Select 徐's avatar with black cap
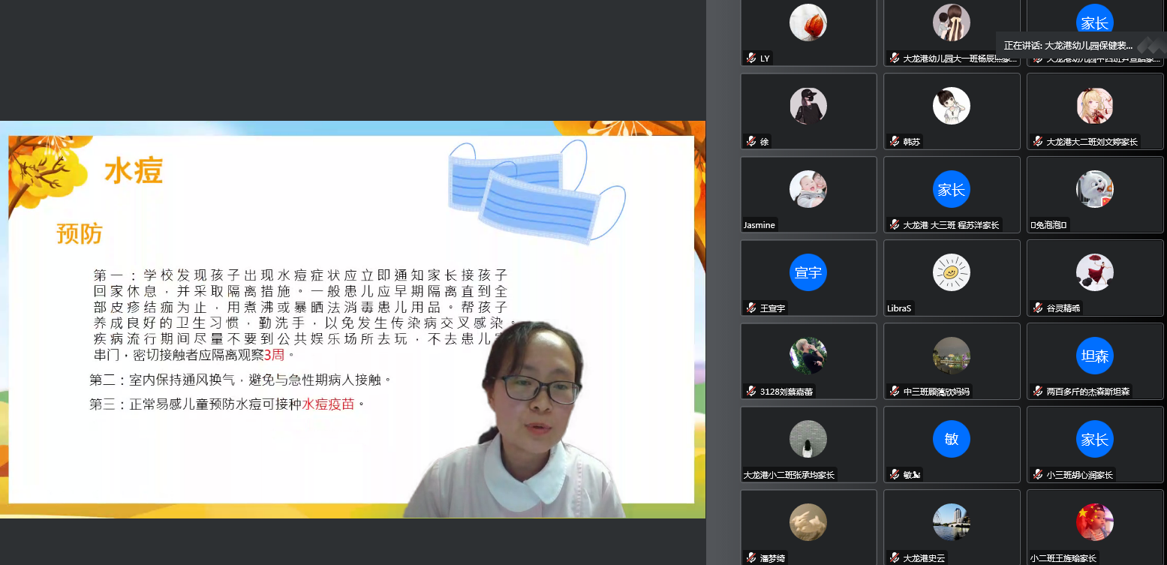The width and height of the screenshot is (1167, 565). [808, 106]
